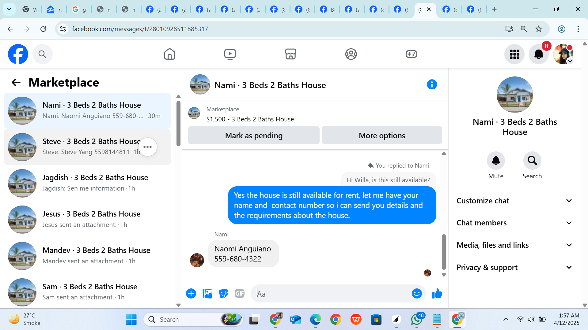Open more actions plus icon in composer
Screen dimensions: 588x330
coord(191,294)
